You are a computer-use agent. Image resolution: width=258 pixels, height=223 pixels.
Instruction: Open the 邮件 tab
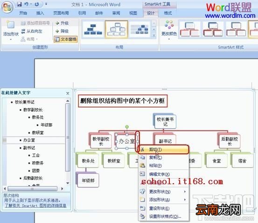point(99,13)
